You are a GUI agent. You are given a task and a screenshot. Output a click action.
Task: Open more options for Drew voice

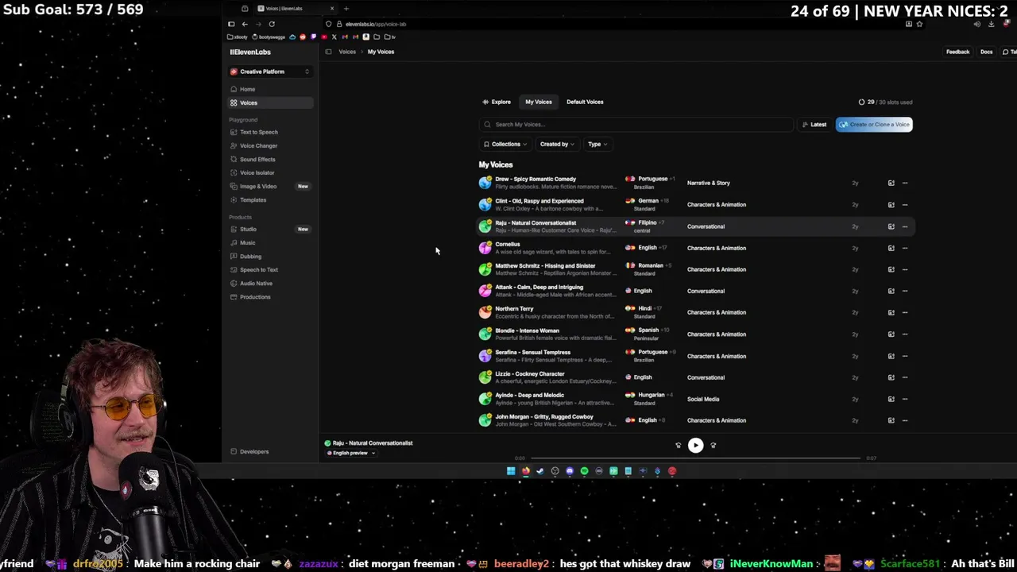(x=904, y=183)
